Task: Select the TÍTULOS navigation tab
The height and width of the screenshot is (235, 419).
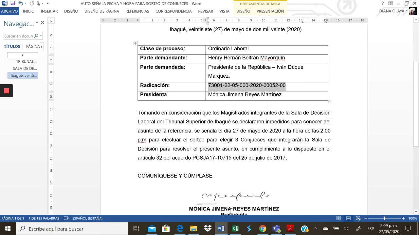Action: click(x=12, y=46)
